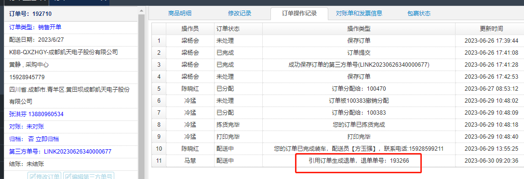The height and width of the screenshot is (179, 524).
Task: Click the phone number 15928945779
Action: tap(27, 77)
